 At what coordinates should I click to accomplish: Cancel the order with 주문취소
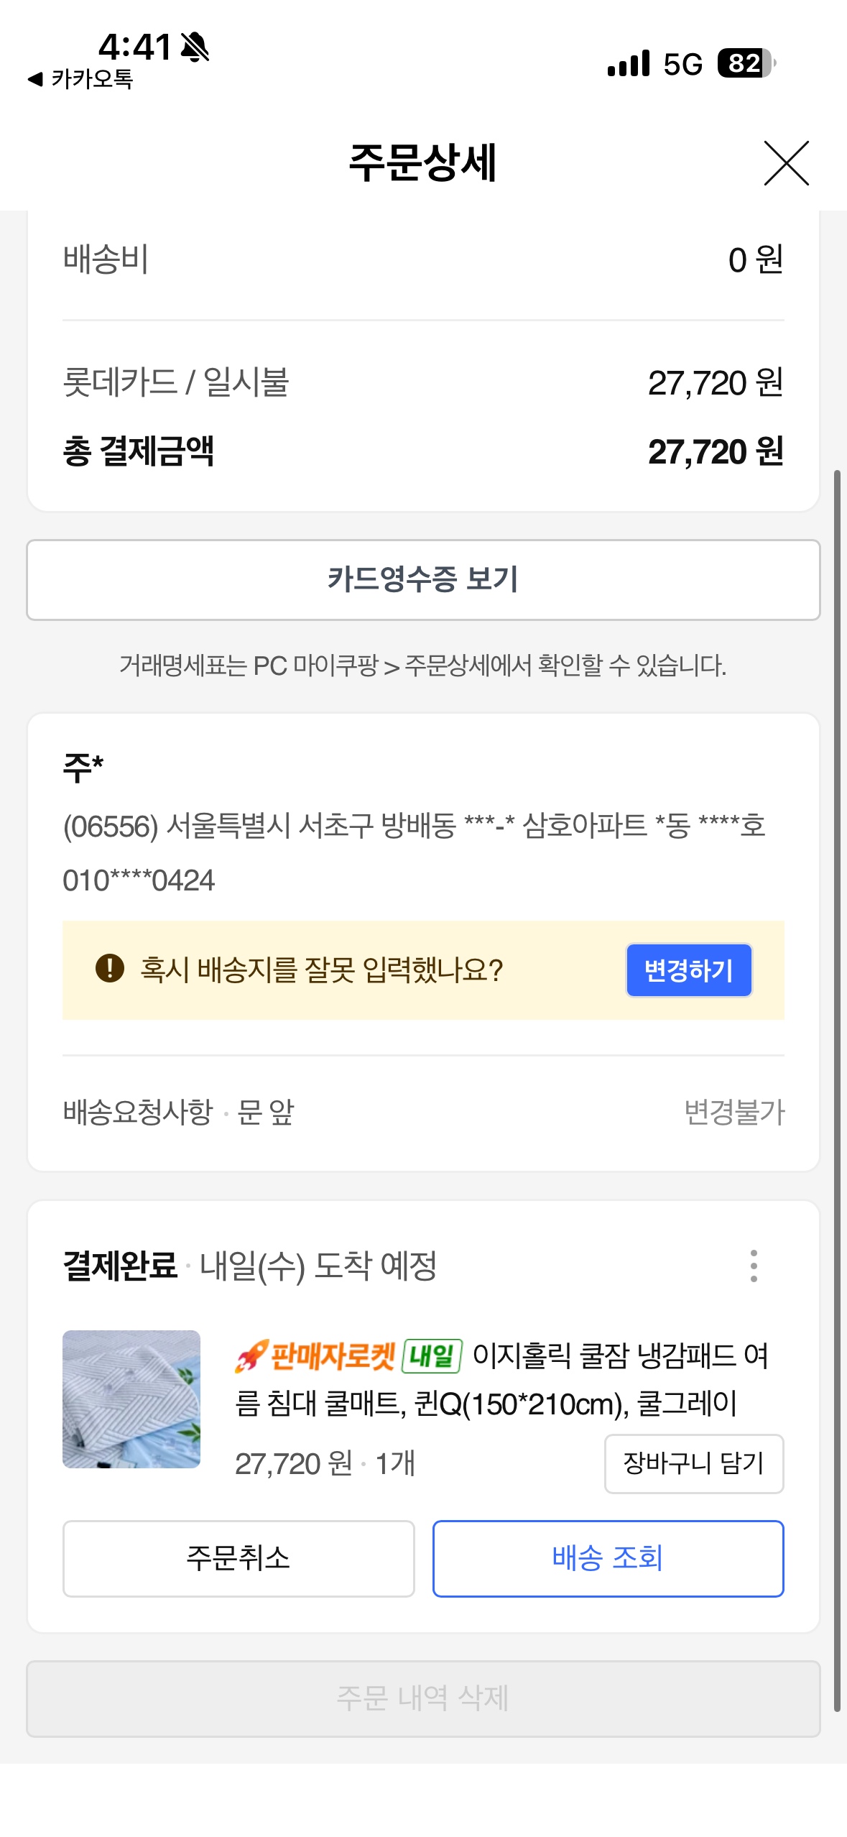point(239,1558)
